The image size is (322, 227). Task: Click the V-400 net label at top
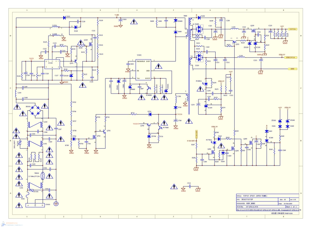[117, 15]
